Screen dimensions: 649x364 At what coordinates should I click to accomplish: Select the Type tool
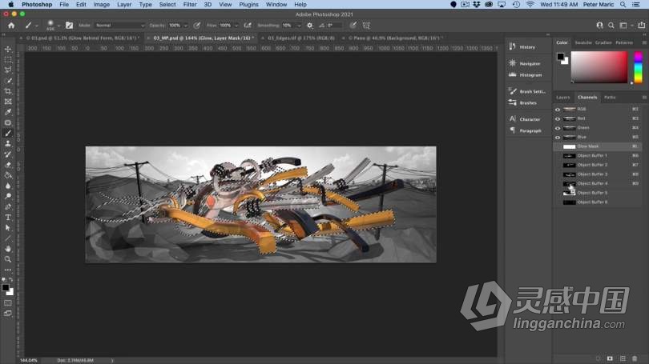click(8, 218)
